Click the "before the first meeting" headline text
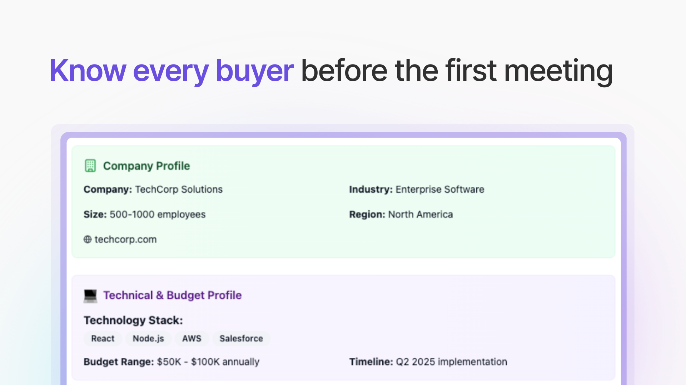 (457, 71)
